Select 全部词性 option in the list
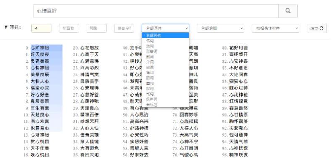 (165, 36)
